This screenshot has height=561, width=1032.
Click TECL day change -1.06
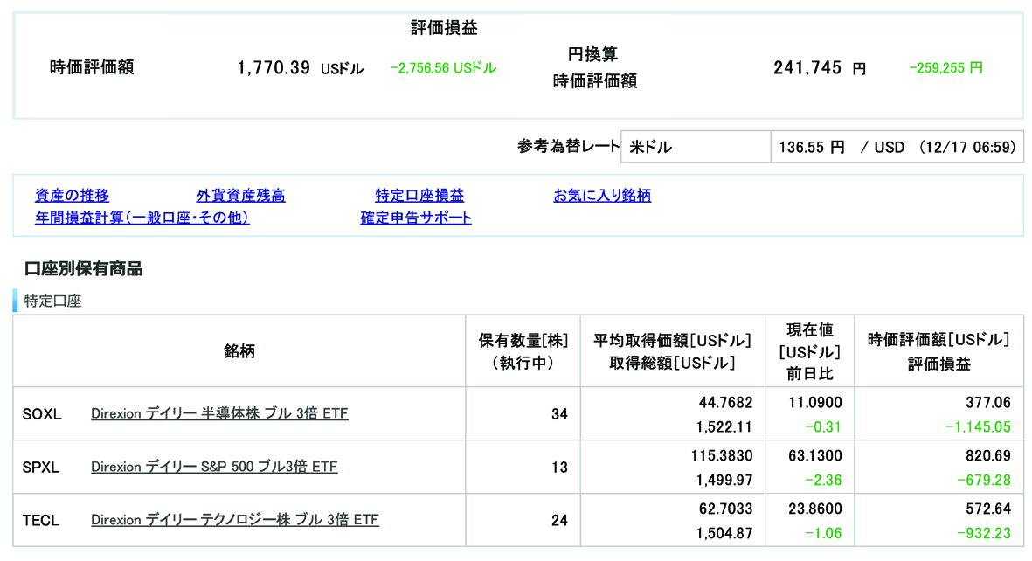point(823,533)
